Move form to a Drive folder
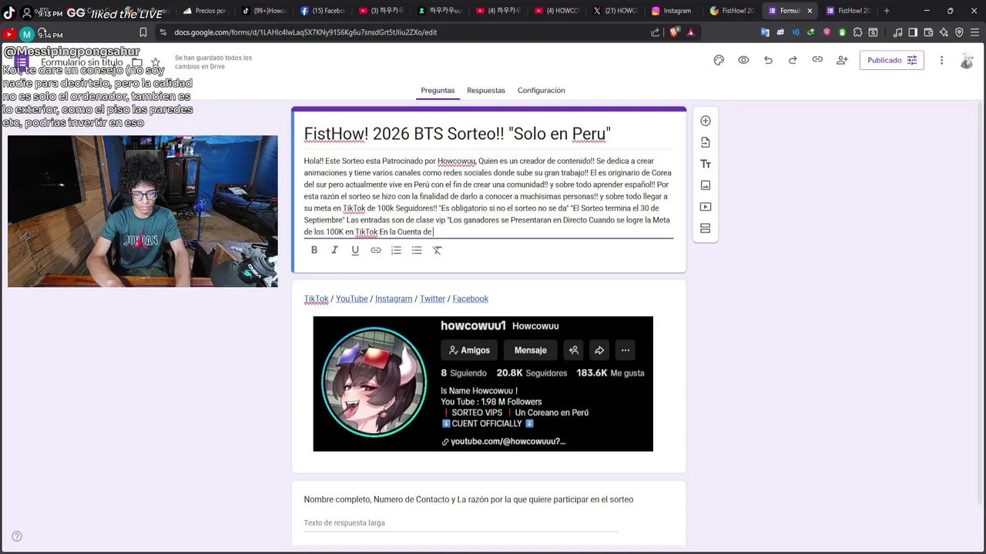 (x=137, y=62)
